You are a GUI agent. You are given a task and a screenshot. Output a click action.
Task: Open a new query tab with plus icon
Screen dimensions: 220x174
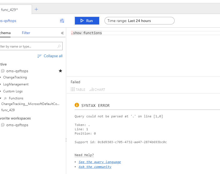point(36,9)
